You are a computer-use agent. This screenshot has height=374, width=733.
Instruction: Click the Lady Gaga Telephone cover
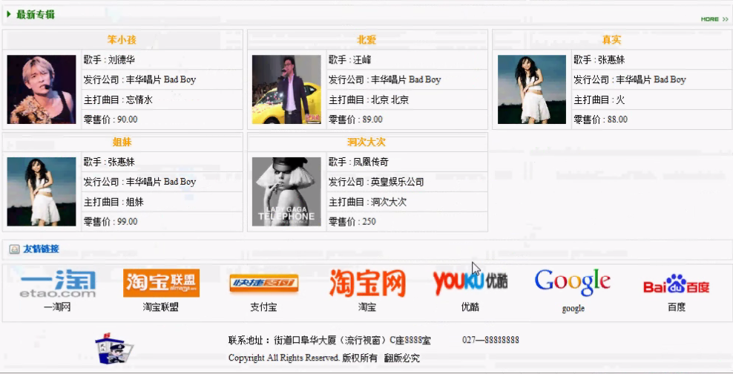(286, 191)
